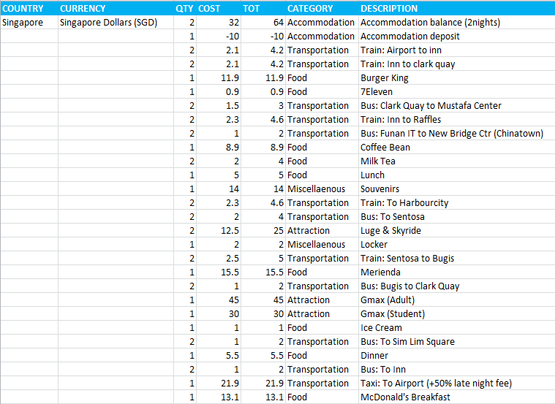Viewport: 555px width, 404px height.
Task: Click the Coffee Bean description cell
Action: (x=456, y=147)
